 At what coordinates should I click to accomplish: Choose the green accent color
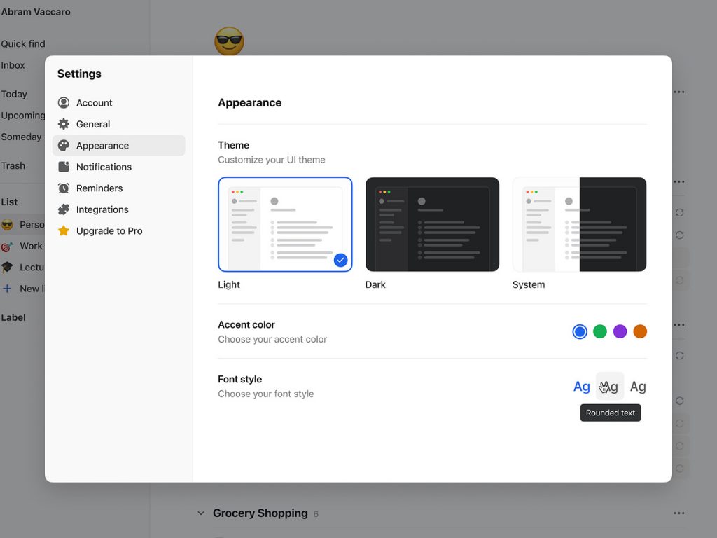(x=600, y=332)
